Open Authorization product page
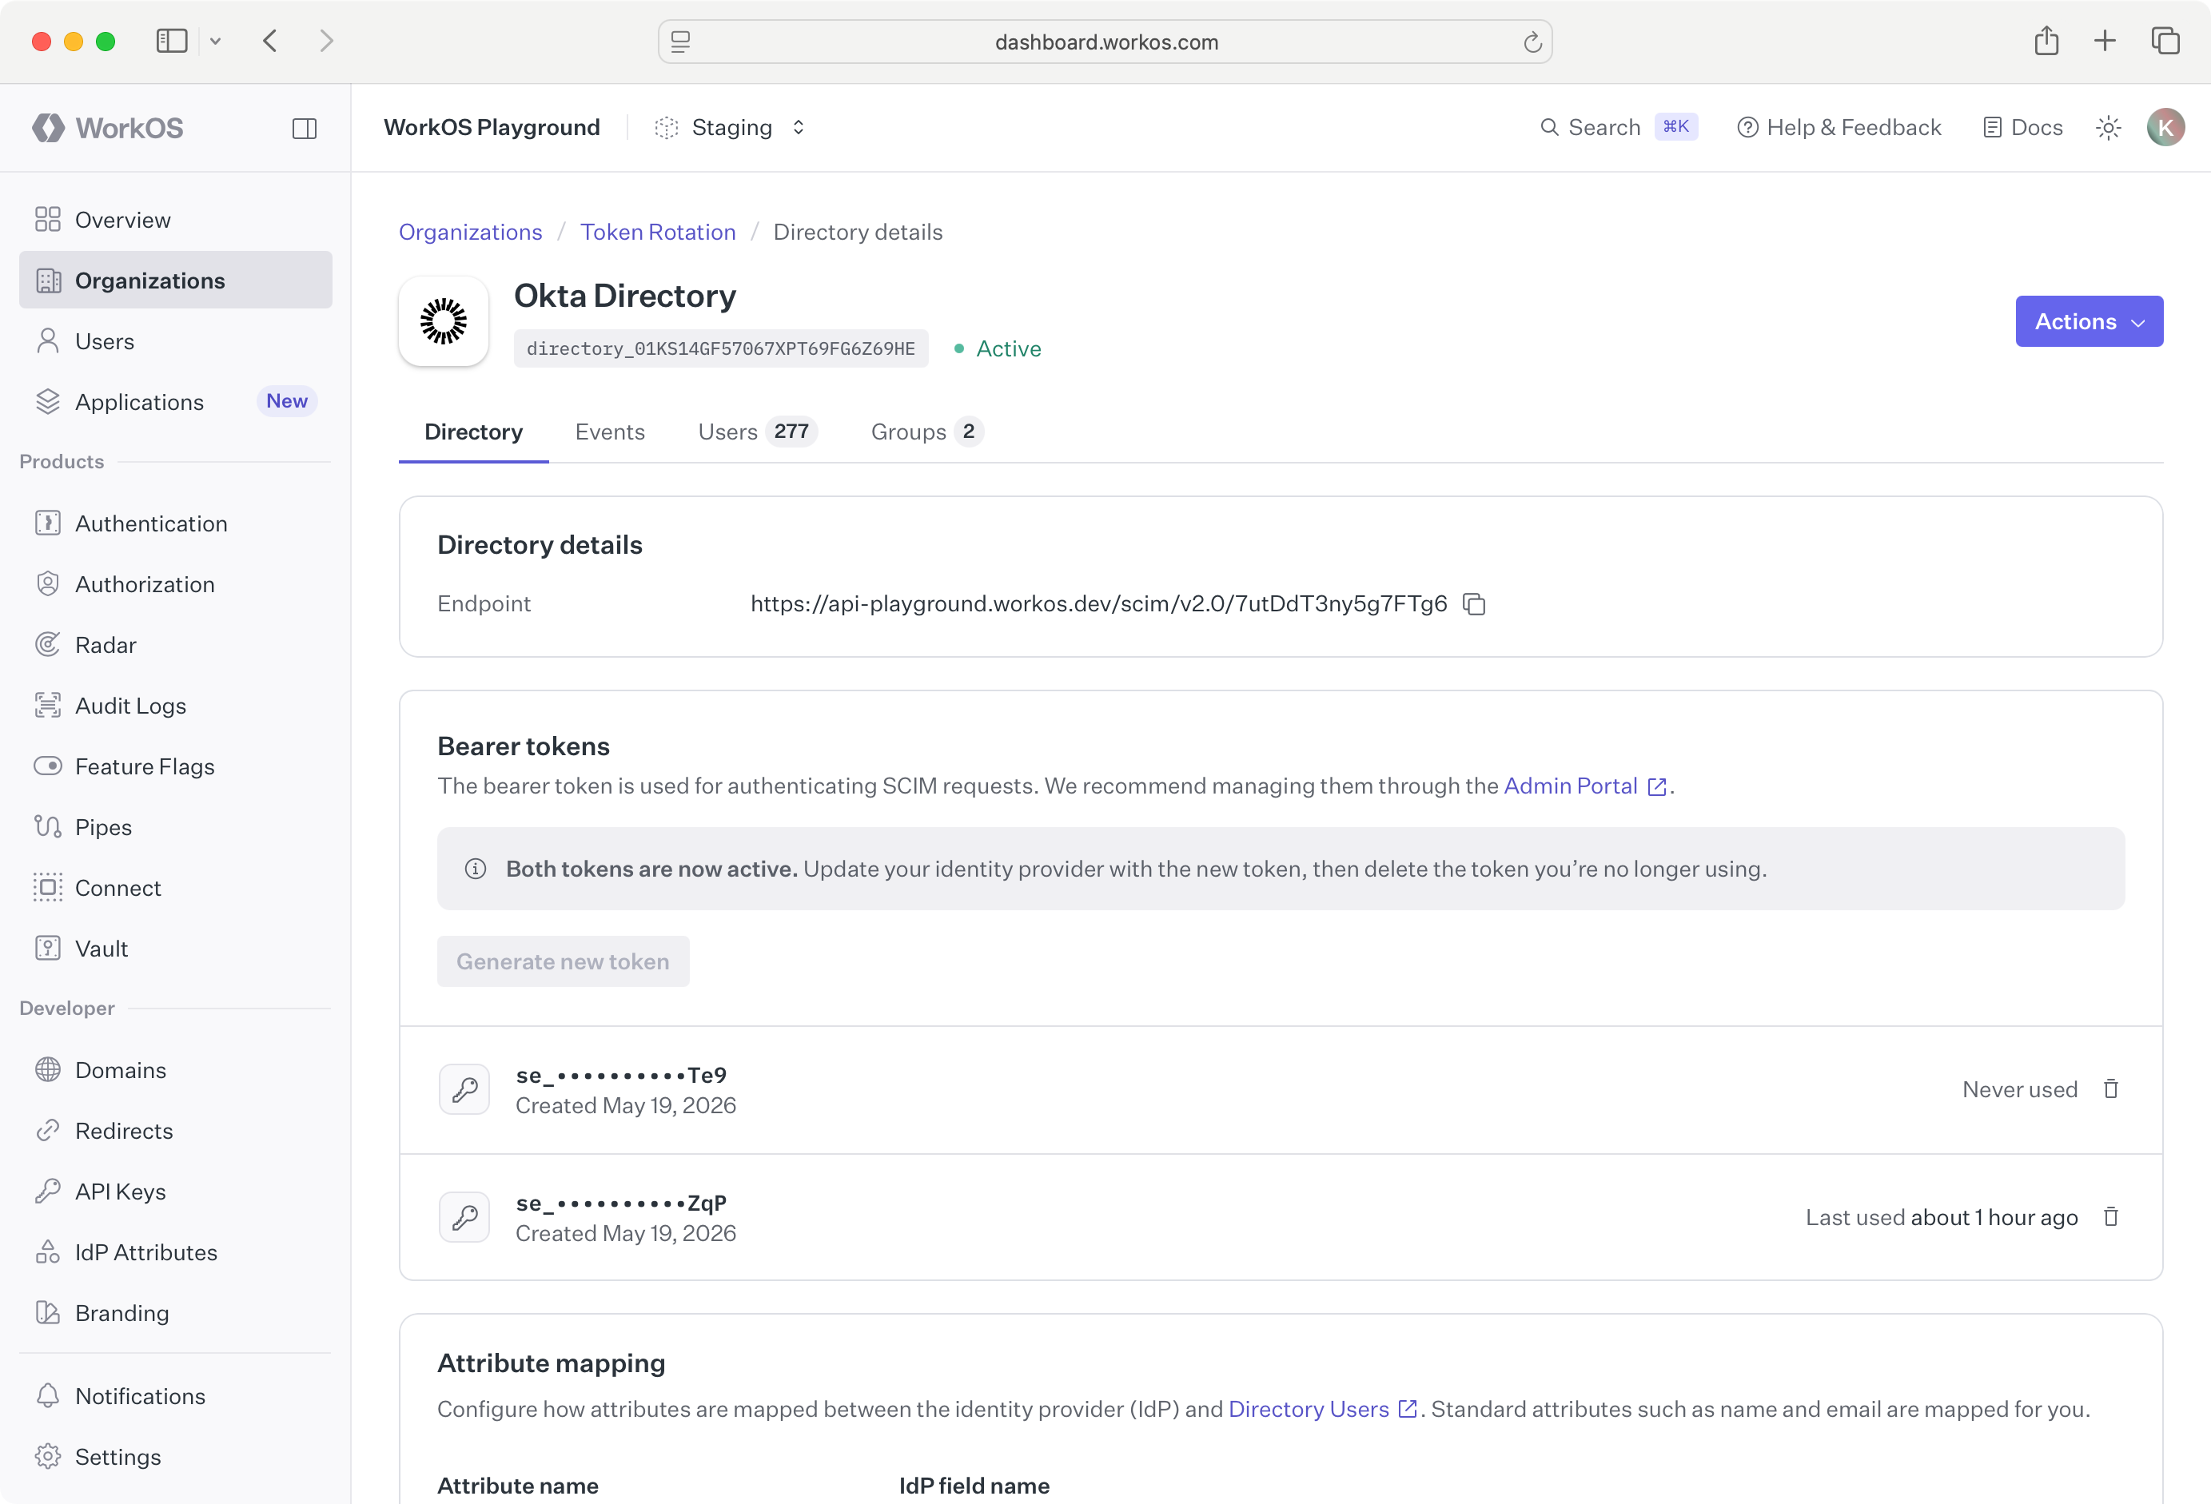 pos(175,584)
